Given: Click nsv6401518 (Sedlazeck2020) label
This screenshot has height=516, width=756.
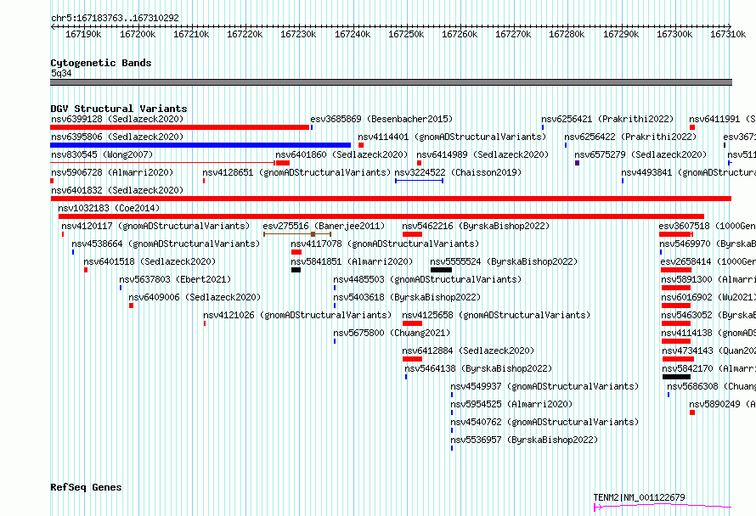Looking at the screenshot, I should pos(150,261).
